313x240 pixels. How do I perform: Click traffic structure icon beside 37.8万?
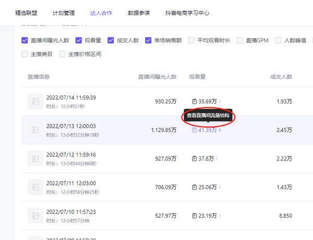194,159
